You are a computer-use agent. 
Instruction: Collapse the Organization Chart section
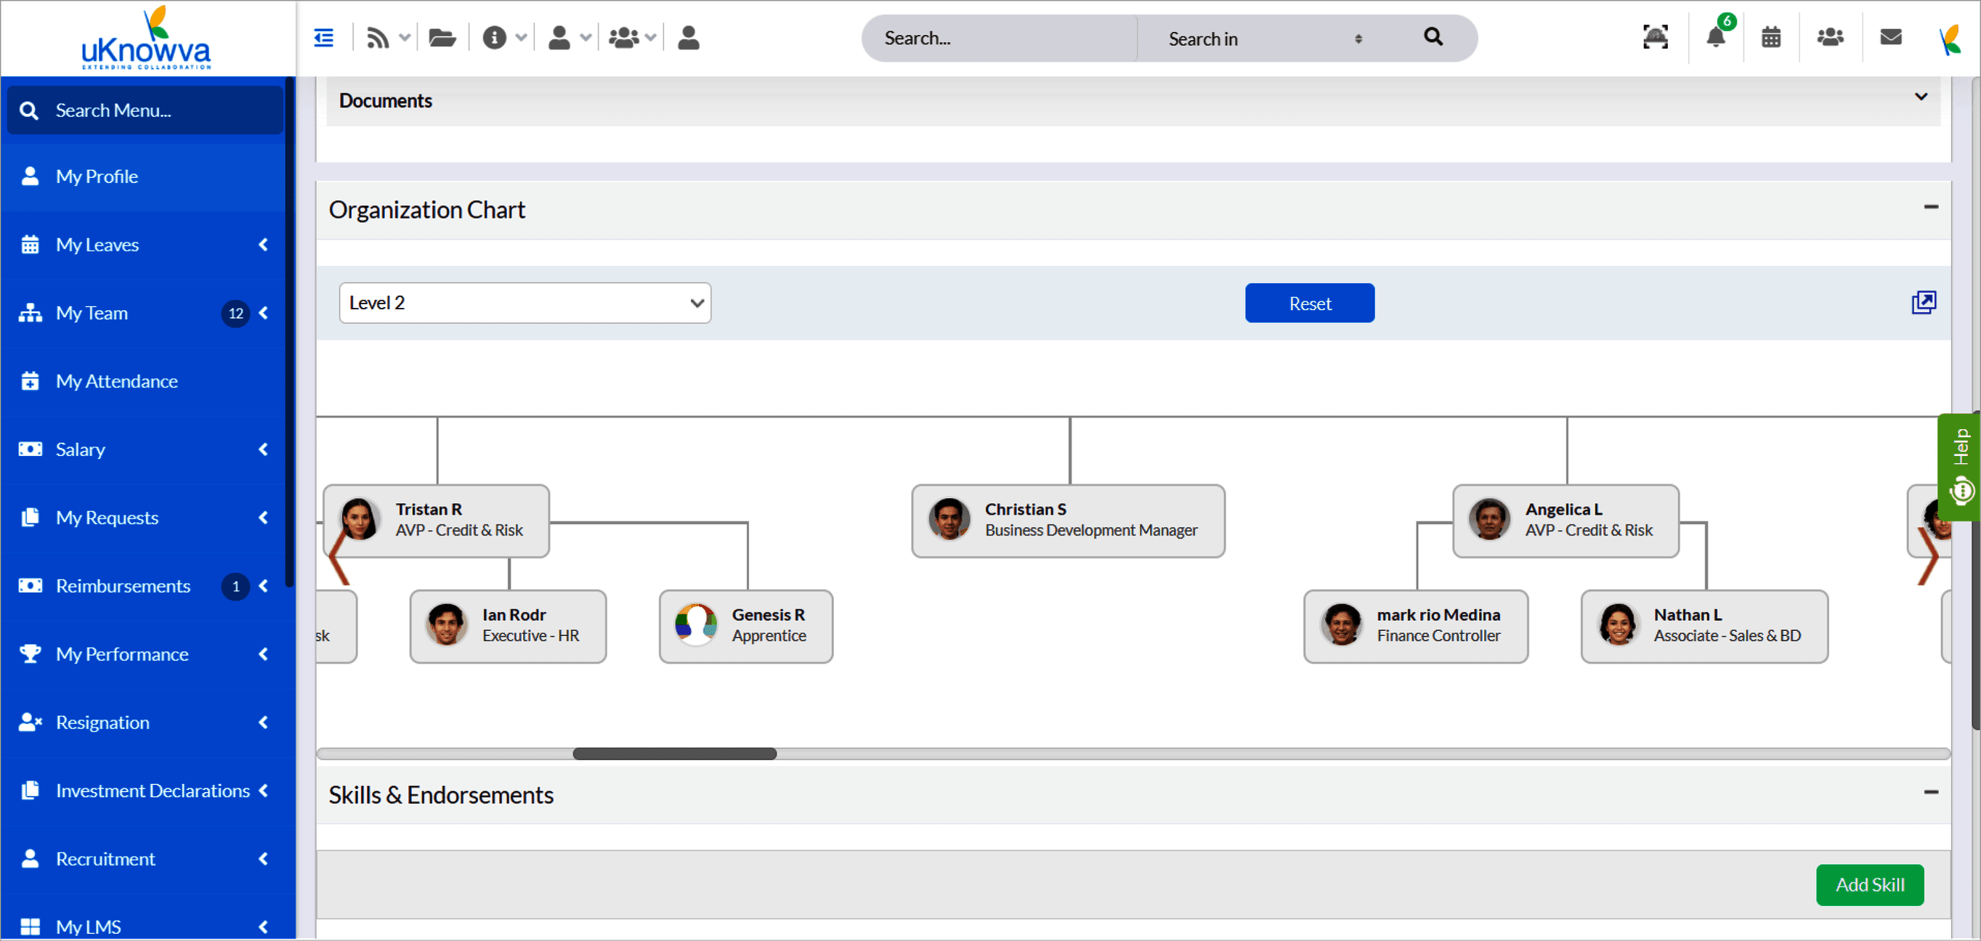tap(1930, 207)
